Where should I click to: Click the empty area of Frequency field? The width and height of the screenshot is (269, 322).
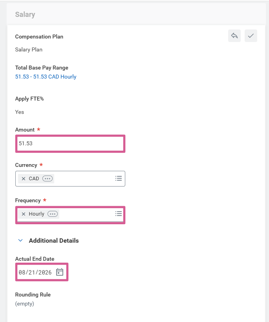[86, 214]
